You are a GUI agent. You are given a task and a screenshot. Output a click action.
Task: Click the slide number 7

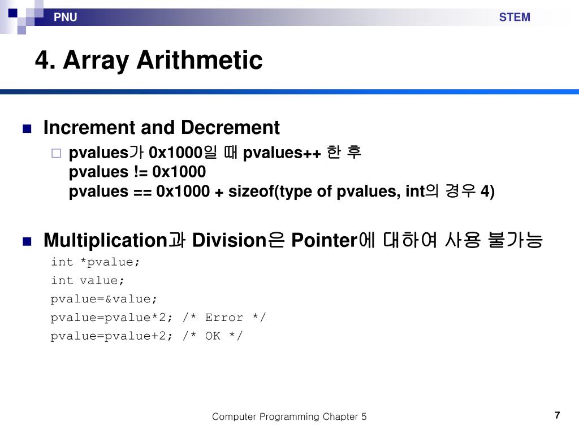(x=557, y=415)
